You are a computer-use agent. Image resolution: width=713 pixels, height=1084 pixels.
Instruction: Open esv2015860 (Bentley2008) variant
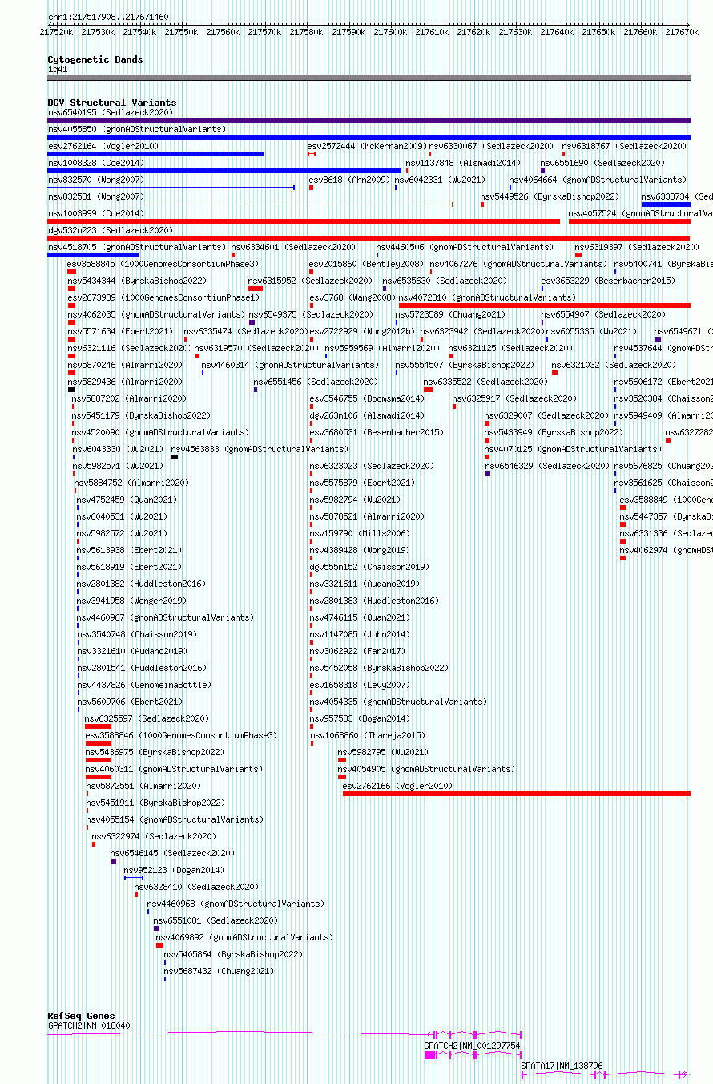coord(366,264)
